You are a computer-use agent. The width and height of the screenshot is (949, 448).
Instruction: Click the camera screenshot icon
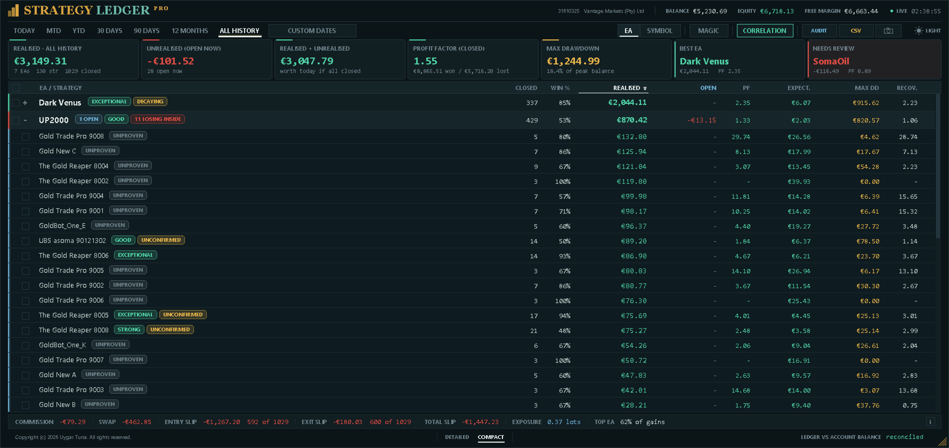coord(888,31)
